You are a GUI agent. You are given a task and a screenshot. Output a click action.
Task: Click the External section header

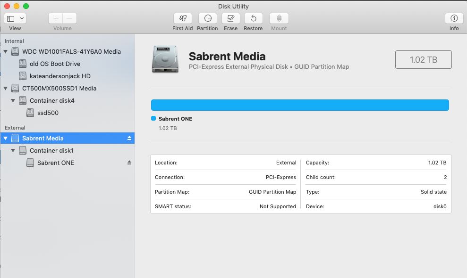pos(15,128)
